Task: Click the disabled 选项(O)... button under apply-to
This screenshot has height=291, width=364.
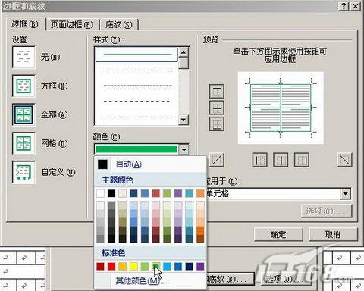Action: pos(327,211)
